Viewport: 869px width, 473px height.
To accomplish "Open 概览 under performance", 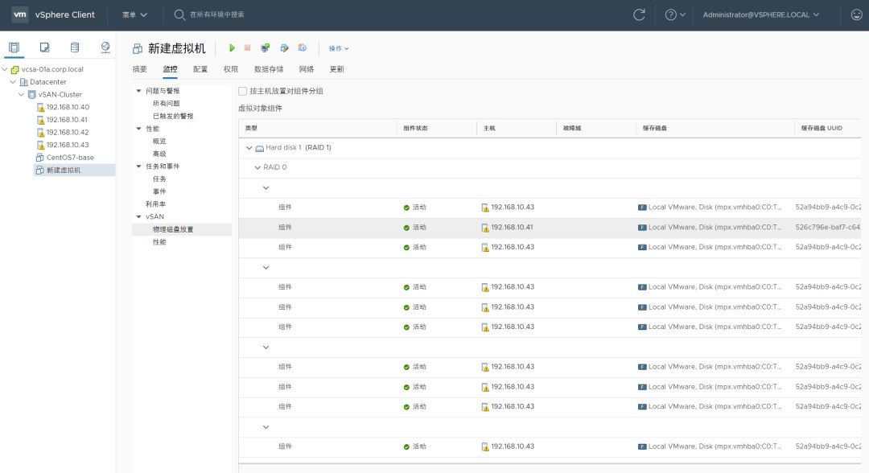I will [x=159, y=142].
